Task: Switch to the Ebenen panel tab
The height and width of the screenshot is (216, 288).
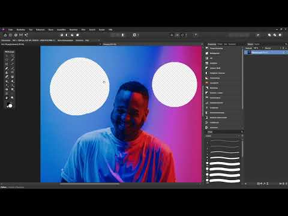Action: coord(250,44)
